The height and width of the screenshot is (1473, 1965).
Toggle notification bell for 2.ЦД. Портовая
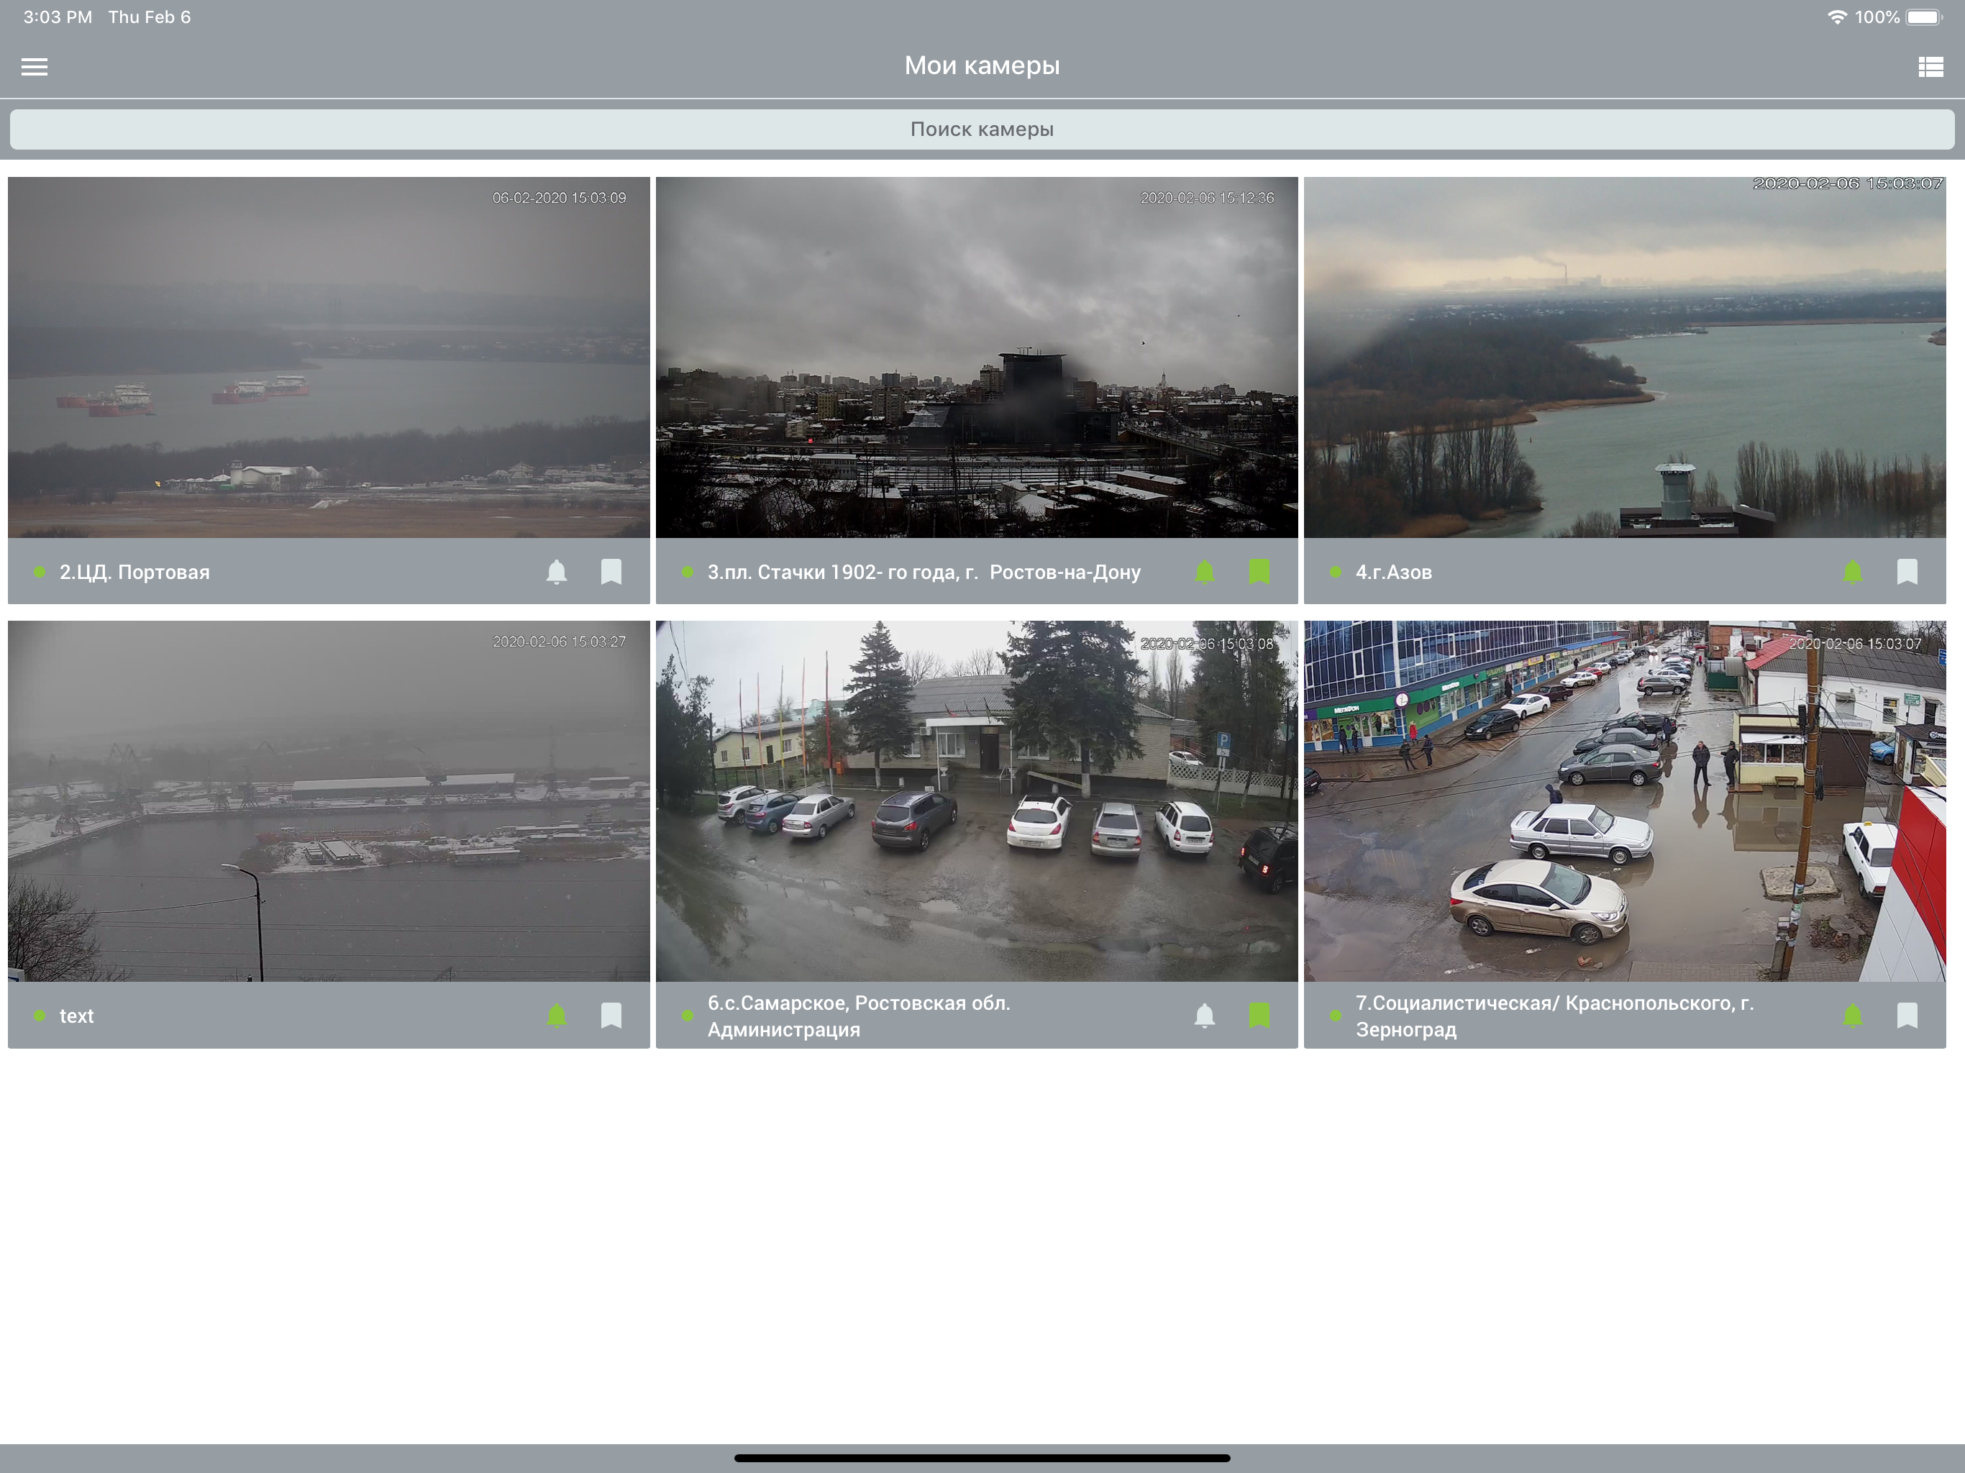tap(556, 571)
